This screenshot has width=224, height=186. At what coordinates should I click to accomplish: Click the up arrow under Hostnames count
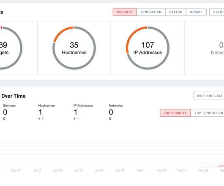click(39, 119)
